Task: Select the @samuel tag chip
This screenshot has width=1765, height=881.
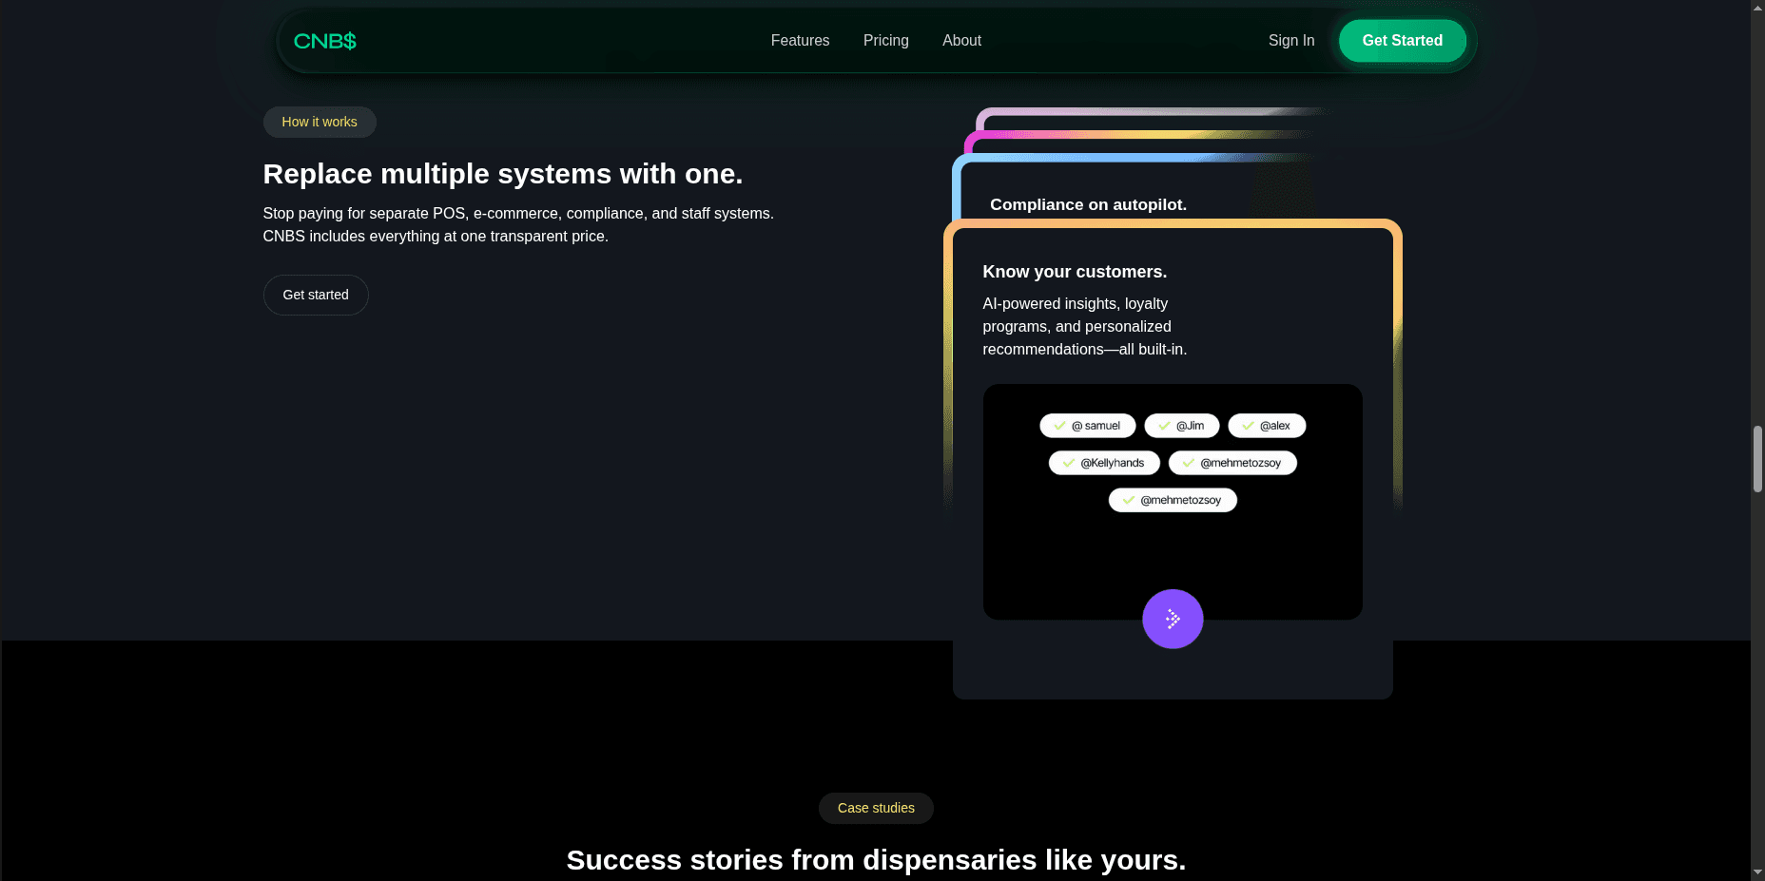Action: tap(1088, 426)
